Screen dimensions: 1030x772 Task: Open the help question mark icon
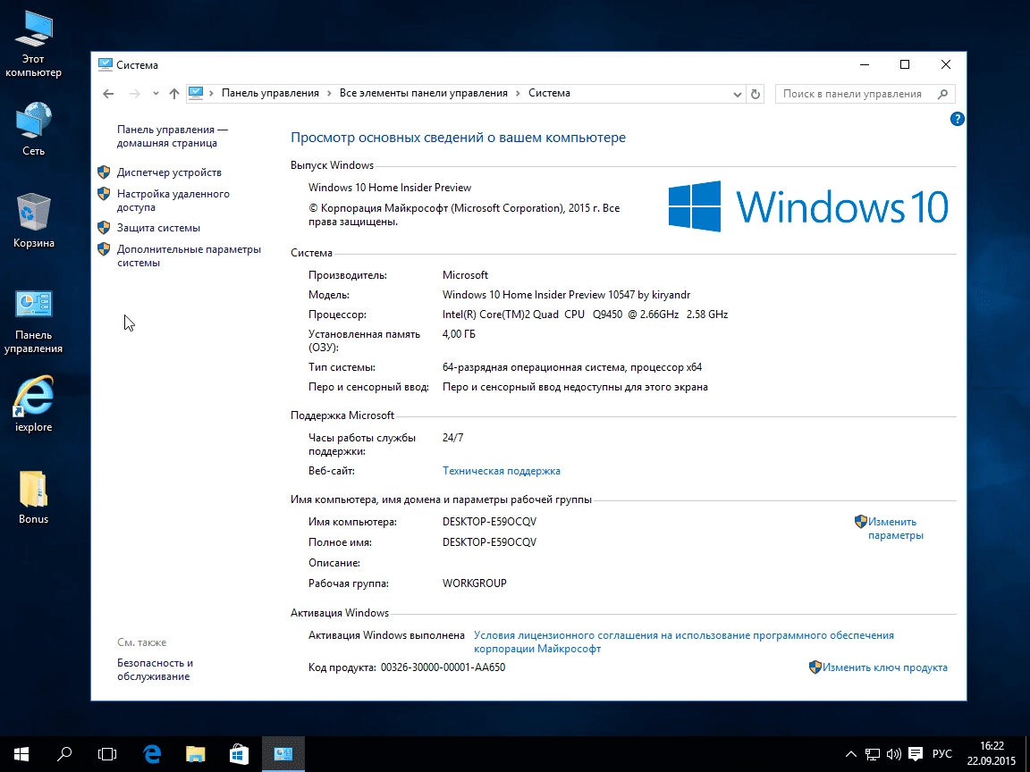pos(957,119)
